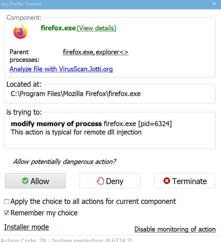Screen dimensions: 221x242
Task: Click the Firefox logo icon
Action: (20, 32)
